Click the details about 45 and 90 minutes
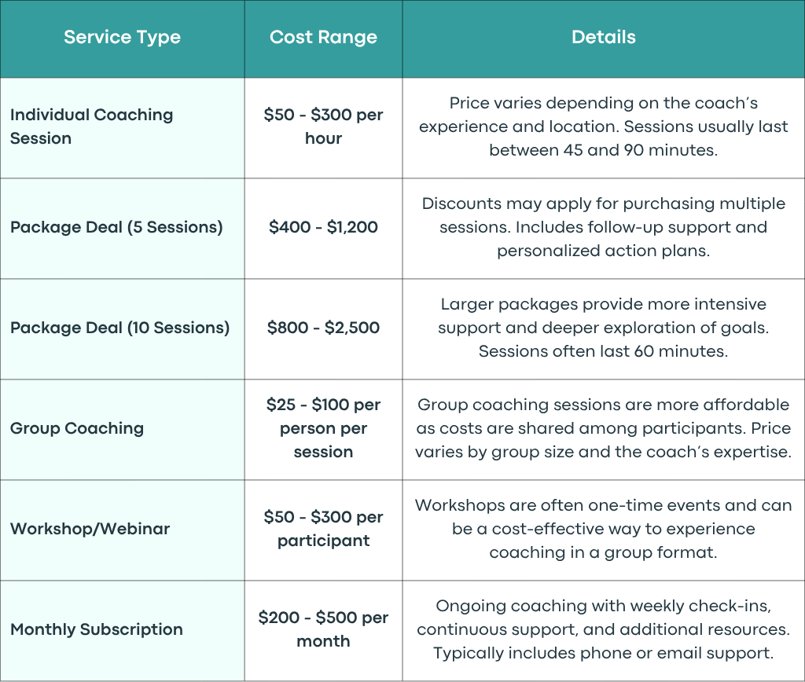The image size is (805, 682). tap(603, 126)
